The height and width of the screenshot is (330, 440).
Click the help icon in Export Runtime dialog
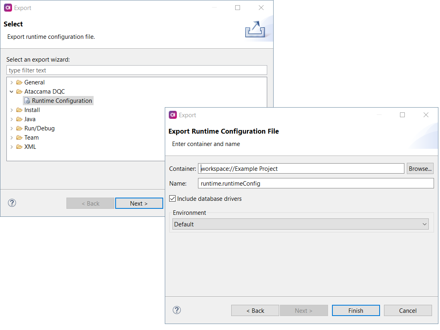pos(177,310)
